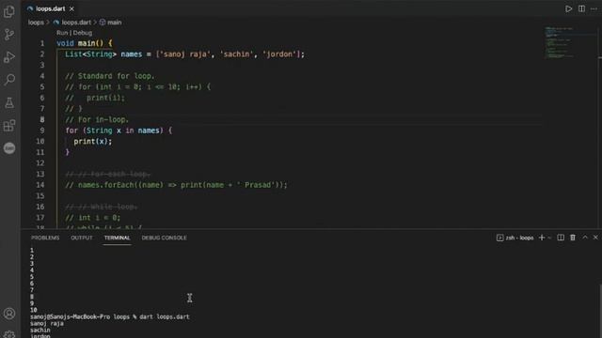
Task: Click the terminal scrollbar
Action: coord(600,311)
